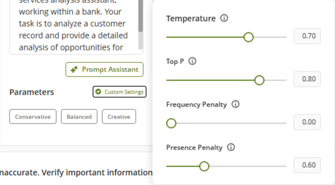This screenshot has width=335, height=185.
Task: Select the Conservative parameter preset
Action: 33,117
